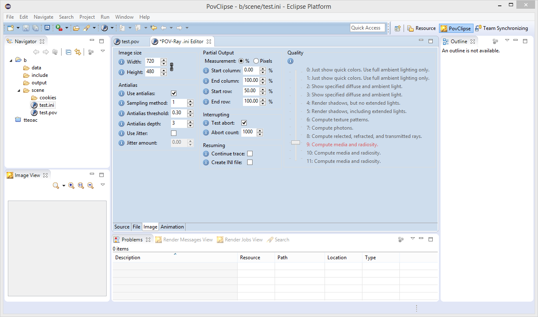Image resolution: width=538 pixels, height=317 pixels.
Task: Enable the Create INI file checkbox
Action: tap(250, 162)
